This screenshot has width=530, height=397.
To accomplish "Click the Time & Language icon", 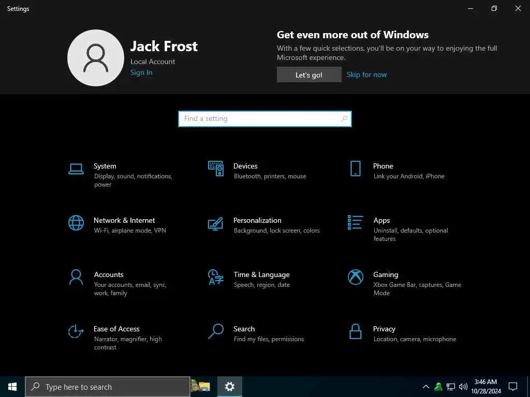I will point(216,277).
